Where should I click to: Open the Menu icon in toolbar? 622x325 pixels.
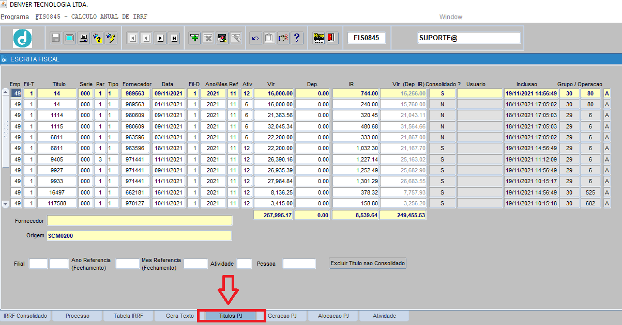[x=318, y=38]
